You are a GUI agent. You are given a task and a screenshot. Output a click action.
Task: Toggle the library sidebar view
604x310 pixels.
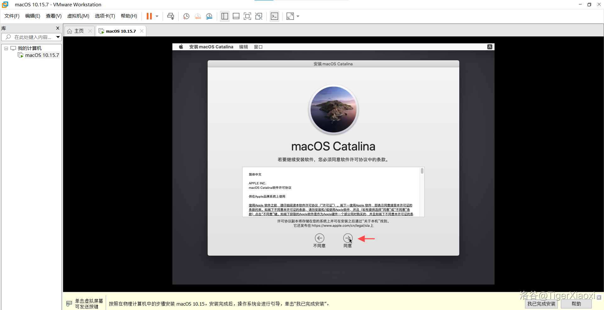tap(225, 16)
